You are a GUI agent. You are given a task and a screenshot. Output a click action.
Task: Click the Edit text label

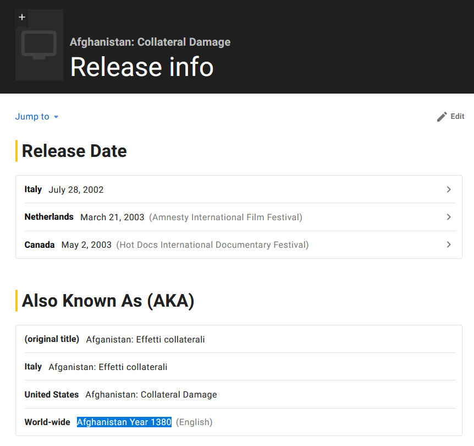pyautogui.click(x=458, y=116)
